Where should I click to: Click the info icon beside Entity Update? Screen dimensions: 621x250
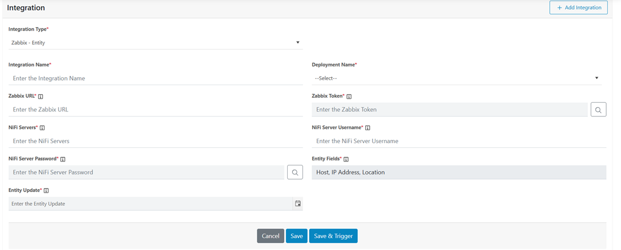coord(46,190)
